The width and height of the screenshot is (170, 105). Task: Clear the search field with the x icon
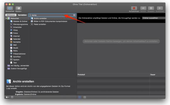click(74, 15)
